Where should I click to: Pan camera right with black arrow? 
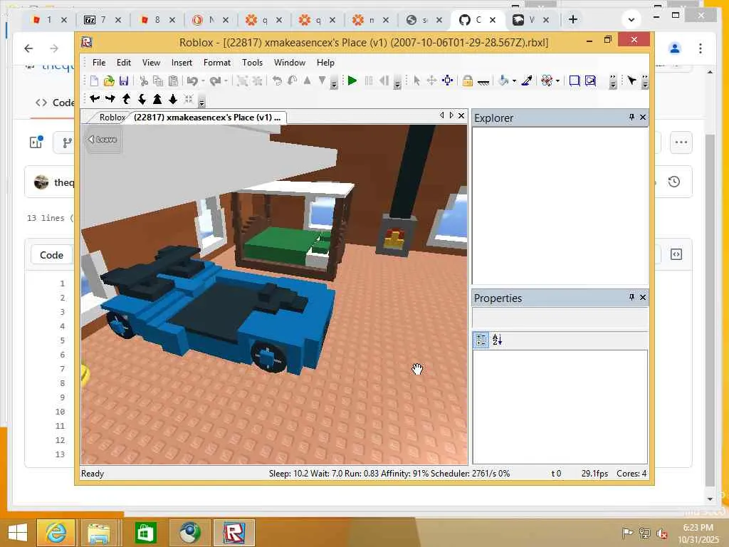pos(110,98)
